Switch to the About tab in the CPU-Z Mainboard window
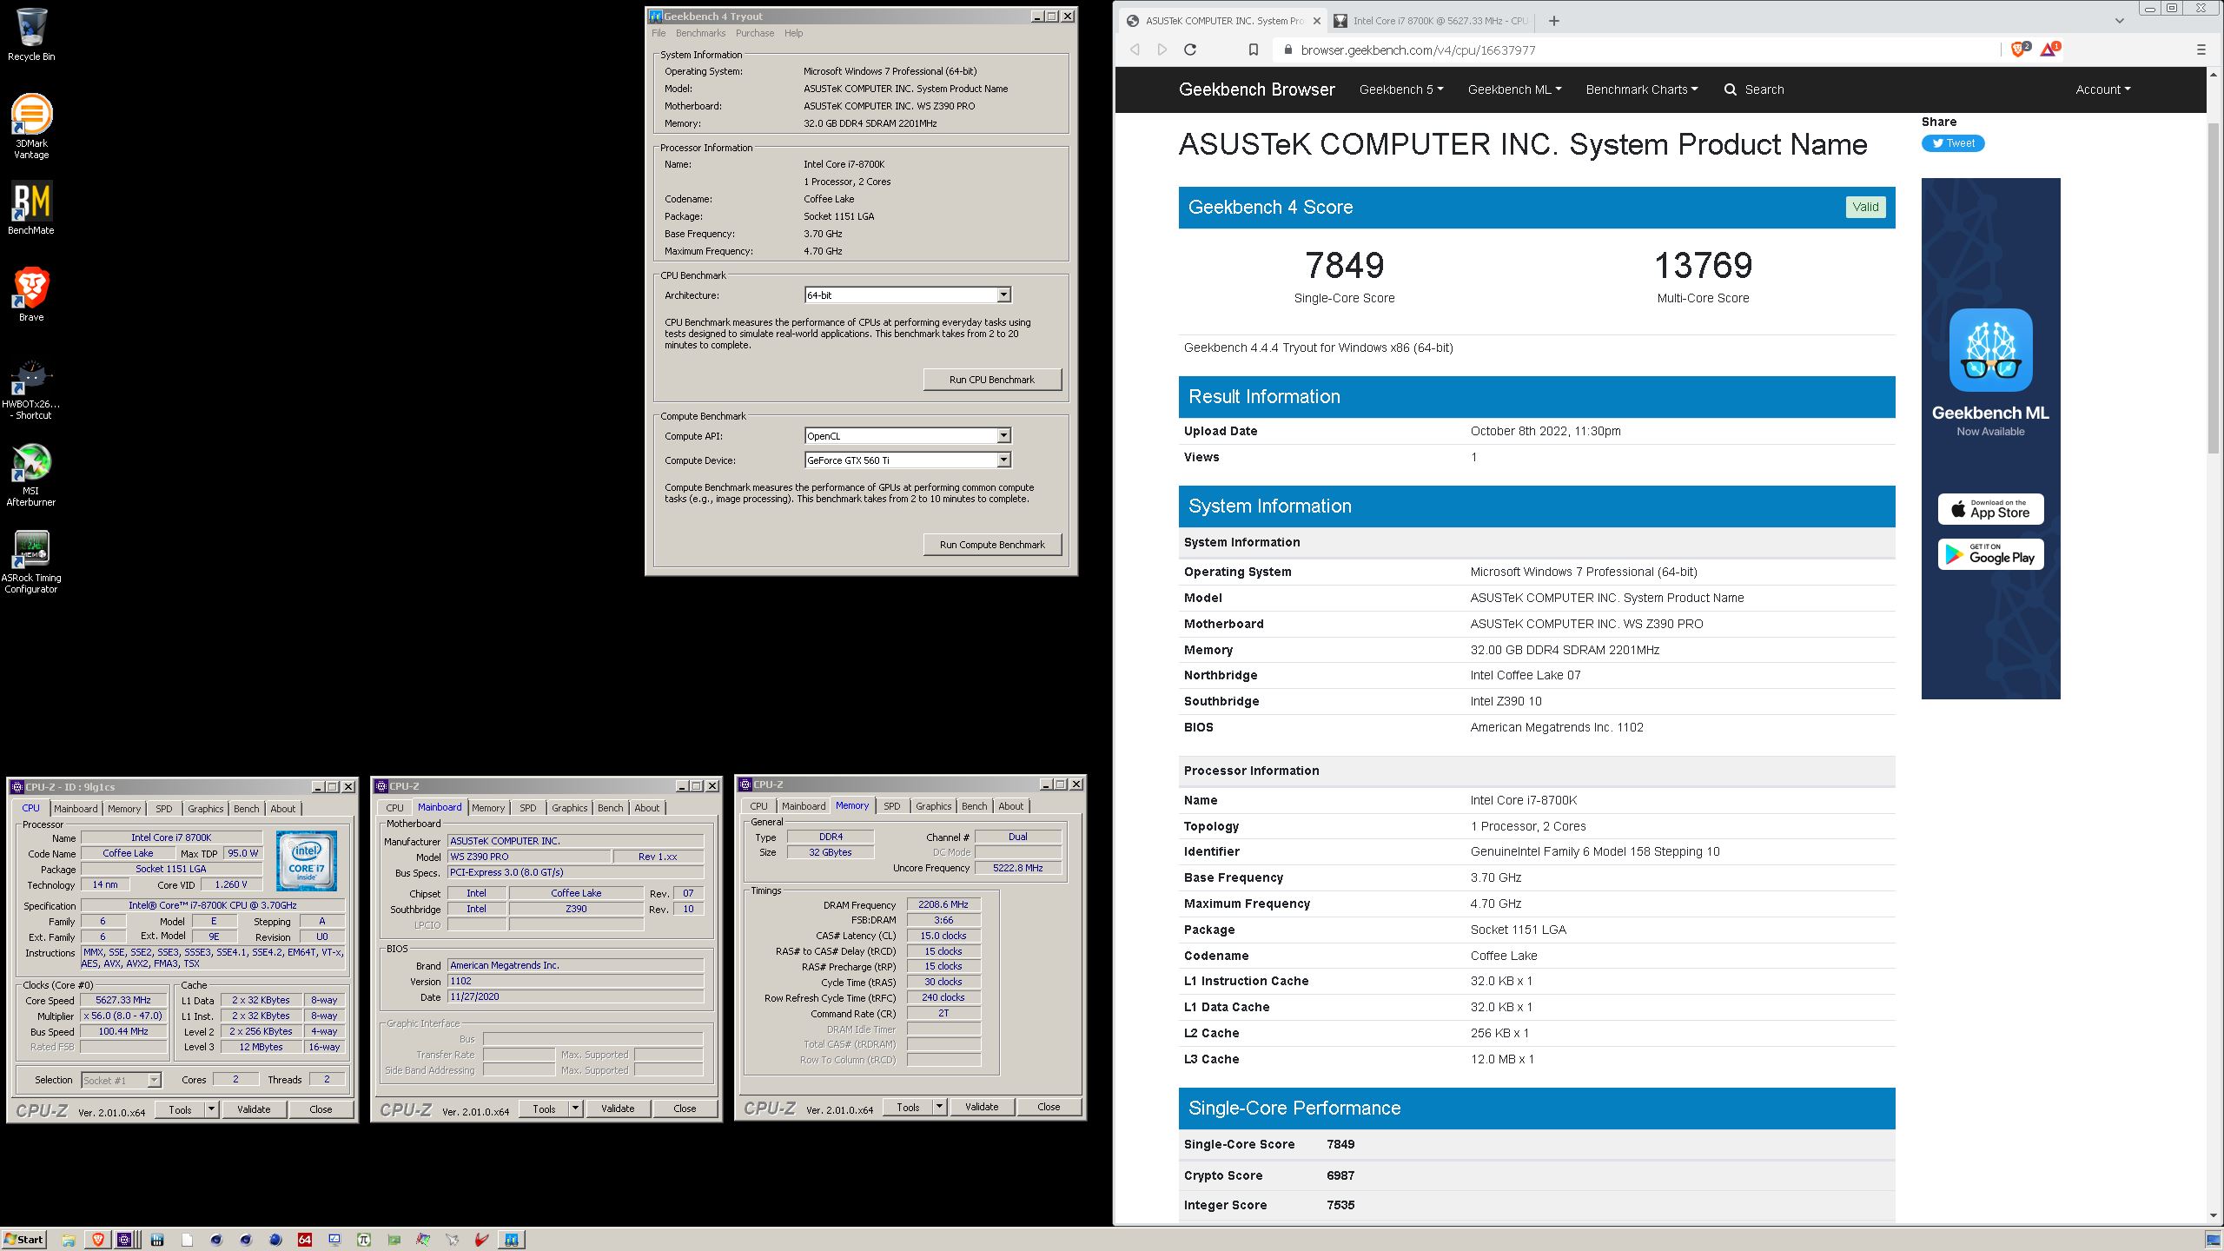 (x=646, y=808)
